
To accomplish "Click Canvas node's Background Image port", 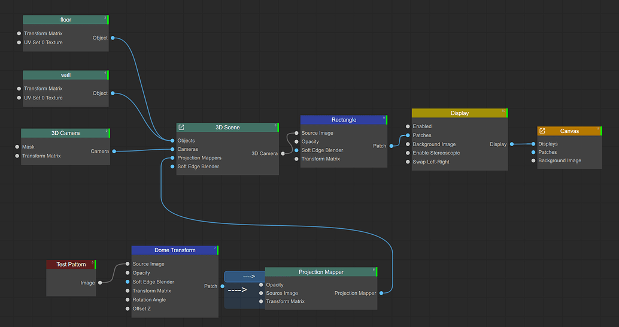I will tap(533, 161).
